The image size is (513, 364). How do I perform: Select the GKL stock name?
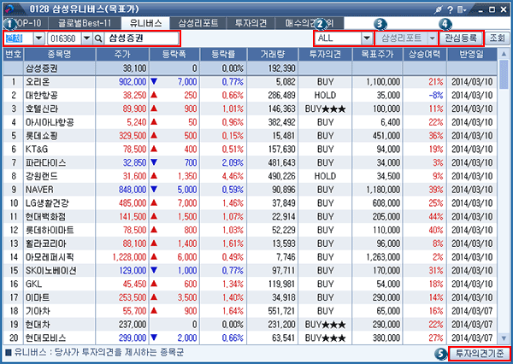[33, 284]
